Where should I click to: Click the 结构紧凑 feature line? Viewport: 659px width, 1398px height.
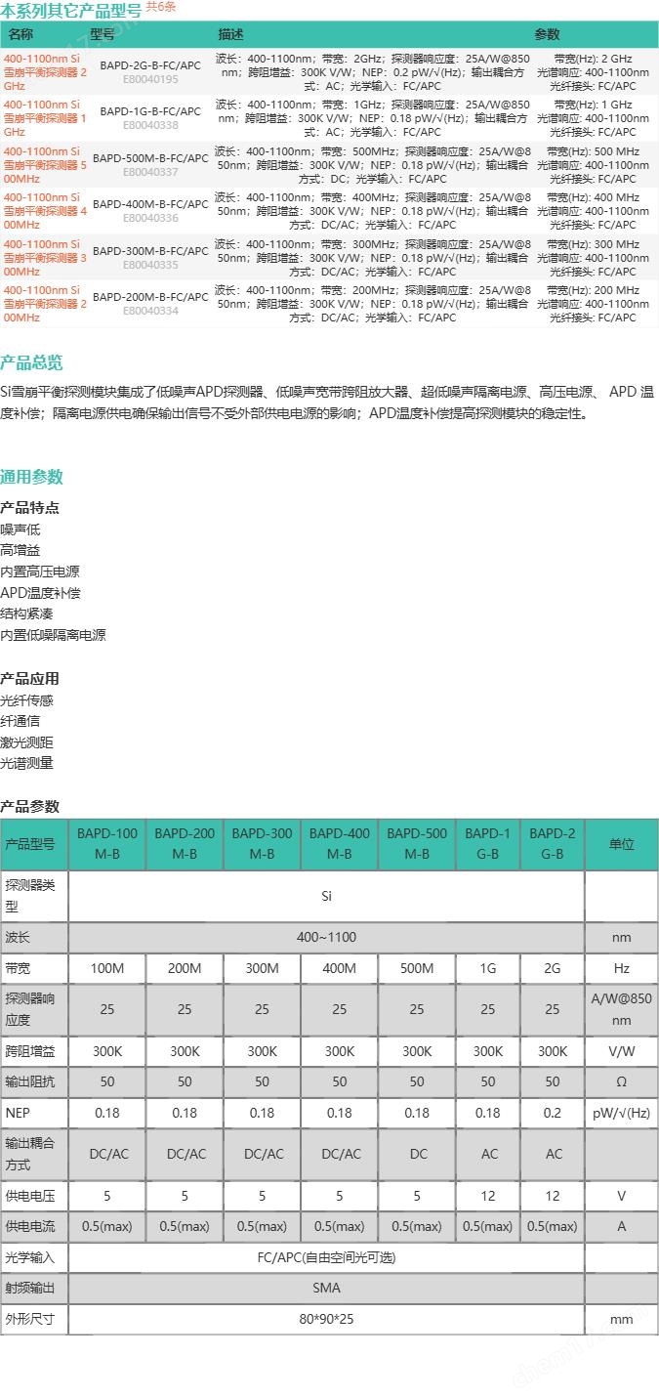click(26, 614)
